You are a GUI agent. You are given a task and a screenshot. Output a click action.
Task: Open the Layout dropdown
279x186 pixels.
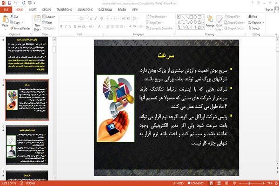click(x=49, y=17)
